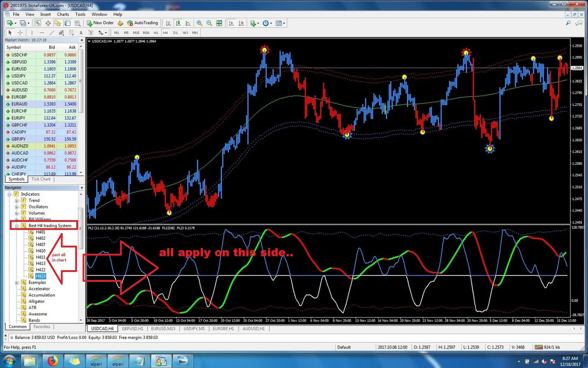Toggle chart auto scroll

(231, 23)
